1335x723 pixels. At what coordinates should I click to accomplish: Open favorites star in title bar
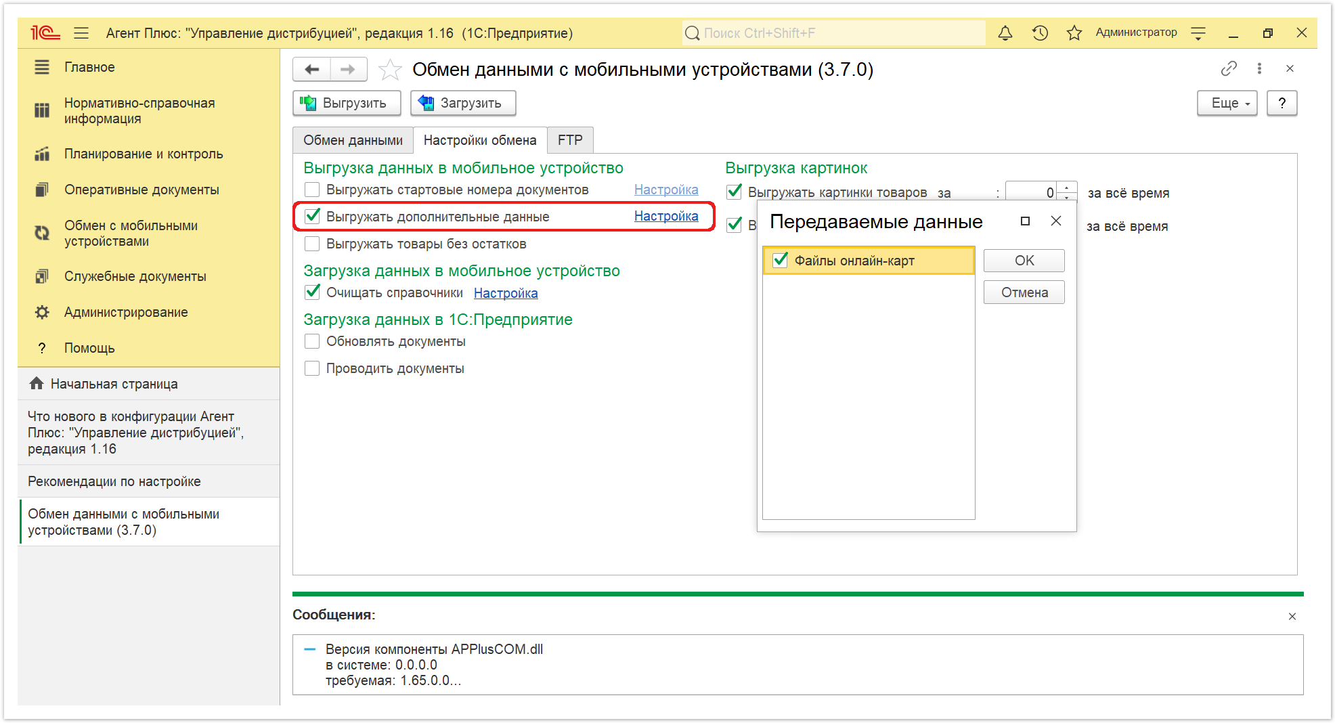click(1074, 32)
